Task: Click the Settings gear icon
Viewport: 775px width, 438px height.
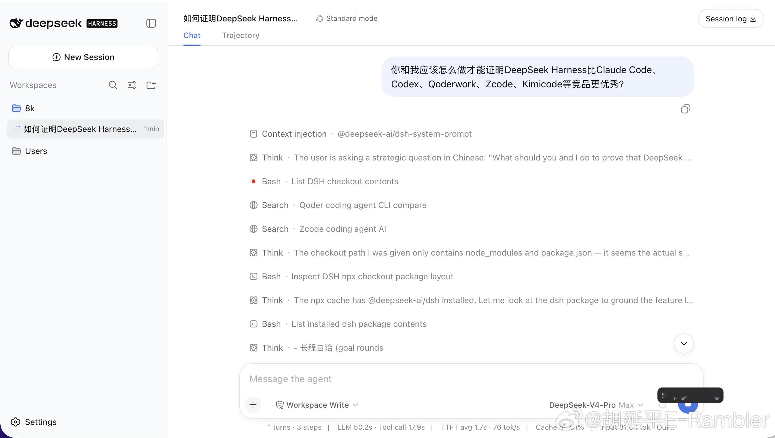Action: [x=15, y=422]
